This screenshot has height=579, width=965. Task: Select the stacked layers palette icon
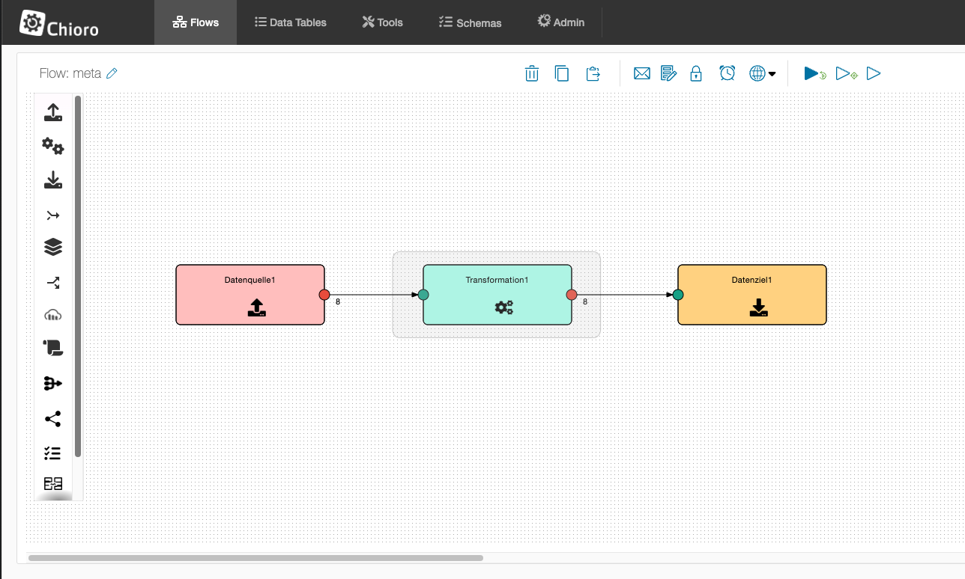52,247
